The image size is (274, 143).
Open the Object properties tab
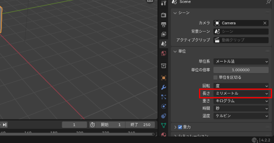tap(164, 78)
